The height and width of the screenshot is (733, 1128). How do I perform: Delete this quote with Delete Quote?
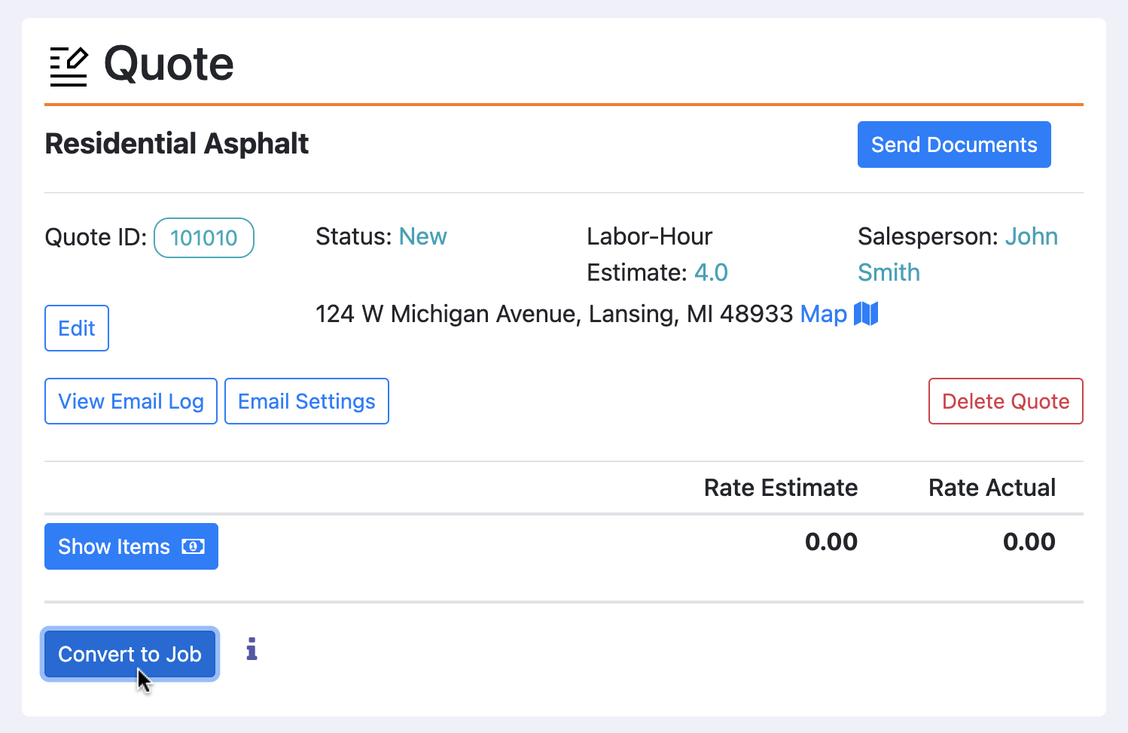(x=1005, y=401)
